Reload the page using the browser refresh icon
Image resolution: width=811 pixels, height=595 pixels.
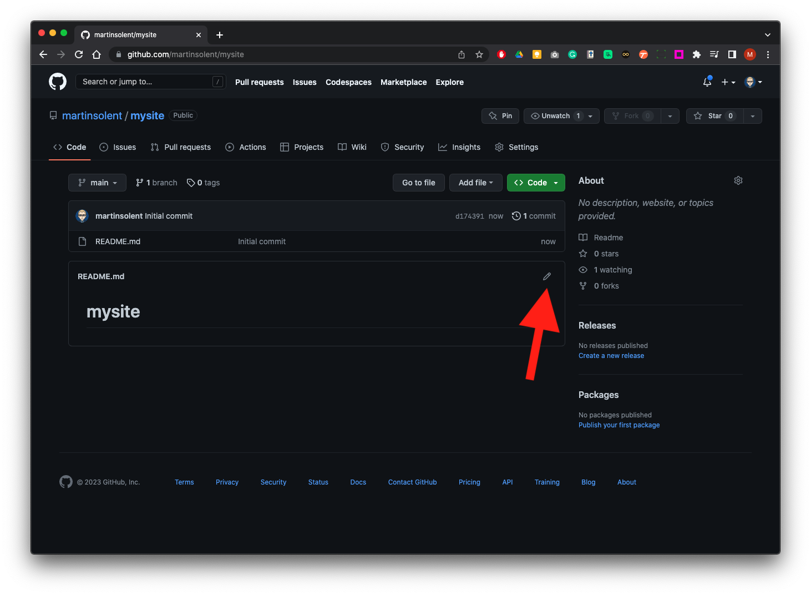pyautogui.click(x=79, y=54)
